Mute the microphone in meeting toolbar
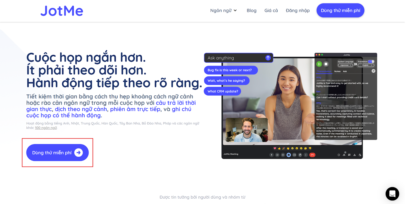 [271, 155]
